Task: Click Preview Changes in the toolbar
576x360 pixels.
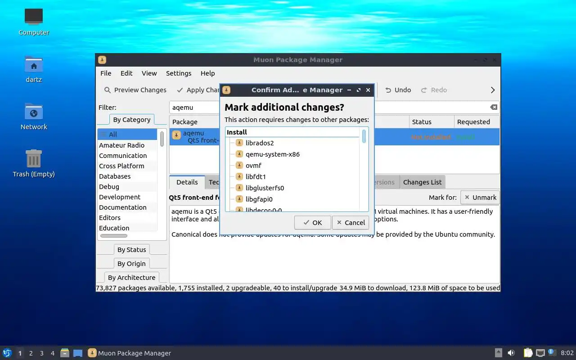Action: pos(135,90)
